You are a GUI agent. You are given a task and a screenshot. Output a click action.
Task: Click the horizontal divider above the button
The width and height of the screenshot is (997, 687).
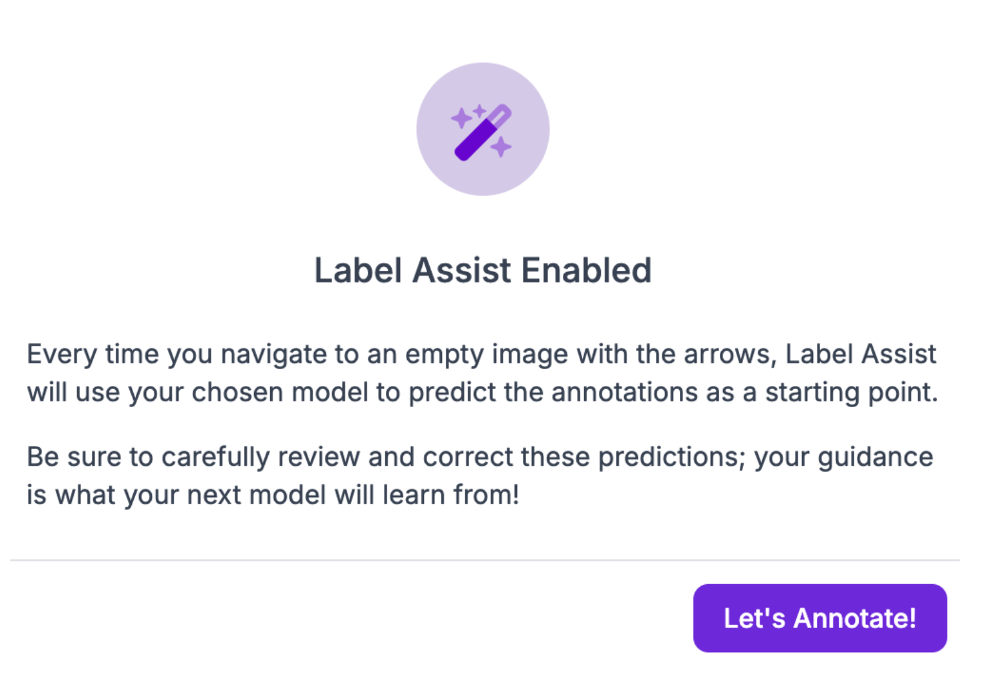pos(484,560)
